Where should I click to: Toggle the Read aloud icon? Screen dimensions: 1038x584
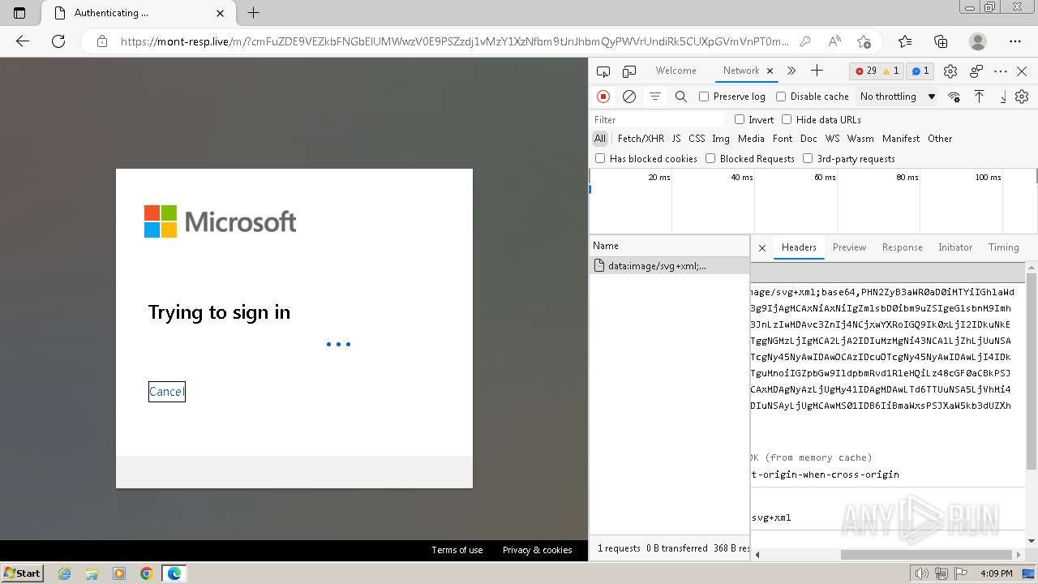pyautogui.click(x=834, y=41)
